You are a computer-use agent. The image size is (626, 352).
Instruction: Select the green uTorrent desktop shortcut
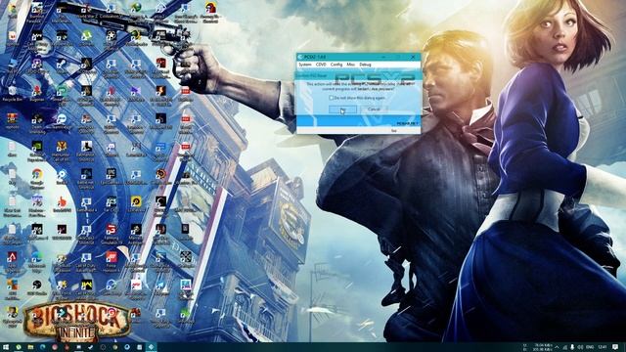86,38
